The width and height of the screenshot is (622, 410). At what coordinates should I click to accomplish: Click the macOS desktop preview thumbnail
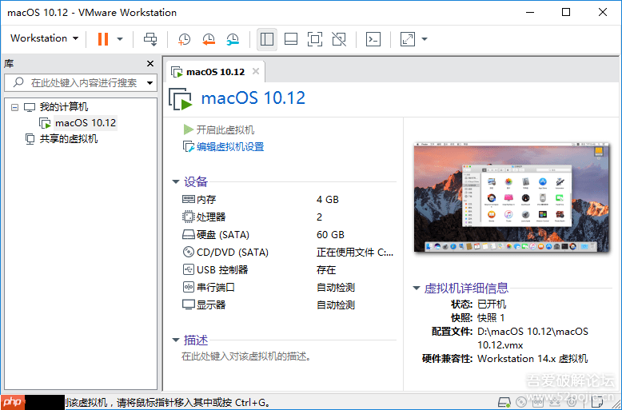[x=511, y=197]
